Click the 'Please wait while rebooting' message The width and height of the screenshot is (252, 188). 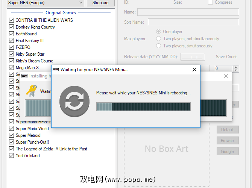[143, 93]
